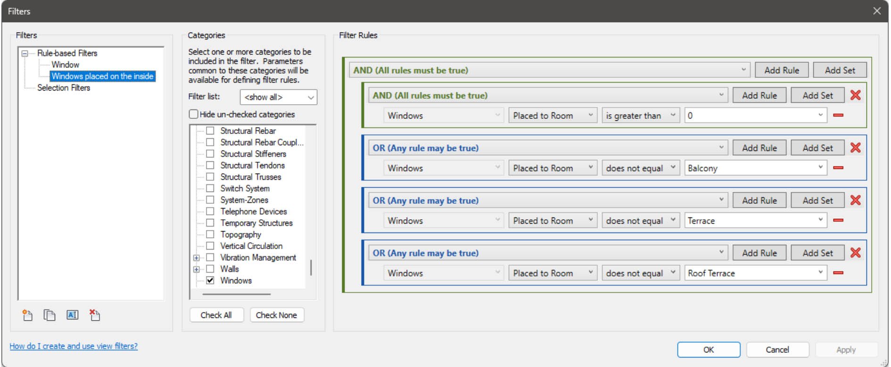Open the 'is greater than' operator dropdown
The image size is (891, 367).
click(640, 116)
